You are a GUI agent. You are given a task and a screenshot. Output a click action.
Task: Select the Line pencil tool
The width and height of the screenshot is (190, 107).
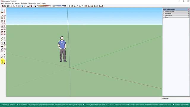pyautogui.click(x=2, y=16)
